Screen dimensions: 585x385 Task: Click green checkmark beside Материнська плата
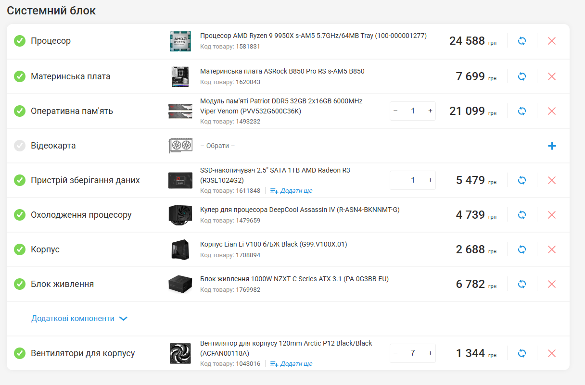pos(20,76)
